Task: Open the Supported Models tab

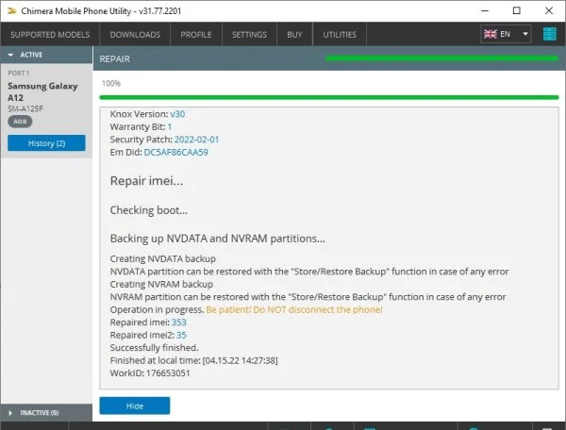Action: [x=49, y=35]
